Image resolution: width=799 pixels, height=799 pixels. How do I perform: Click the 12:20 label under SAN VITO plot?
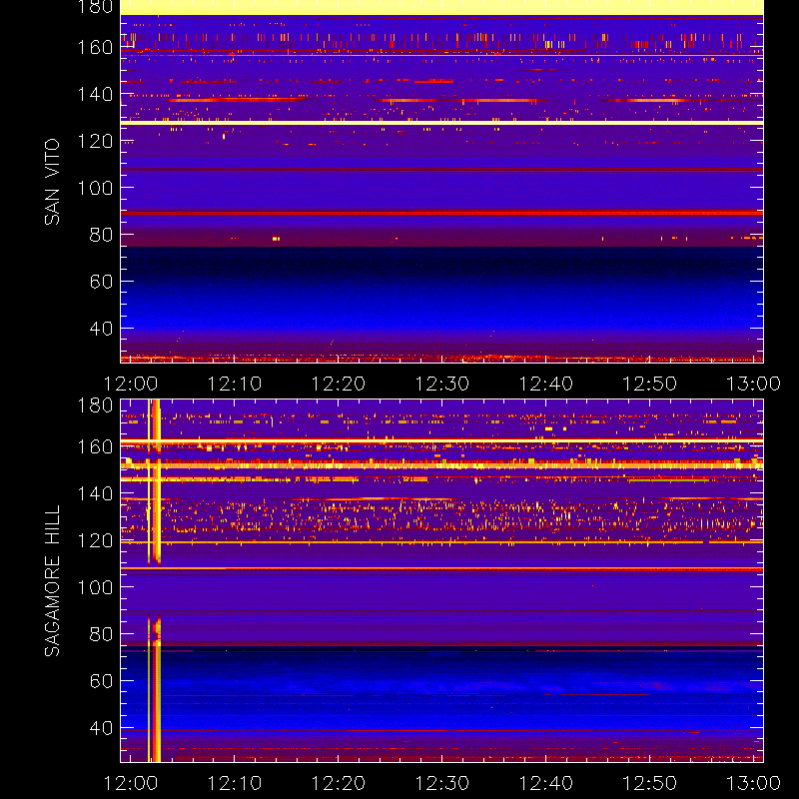339,384
